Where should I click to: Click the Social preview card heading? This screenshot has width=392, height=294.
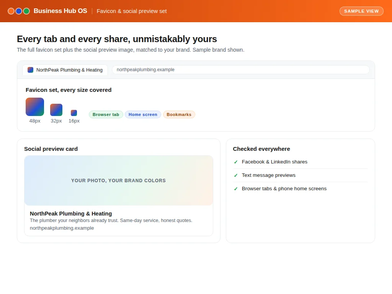tap(51, 149)
